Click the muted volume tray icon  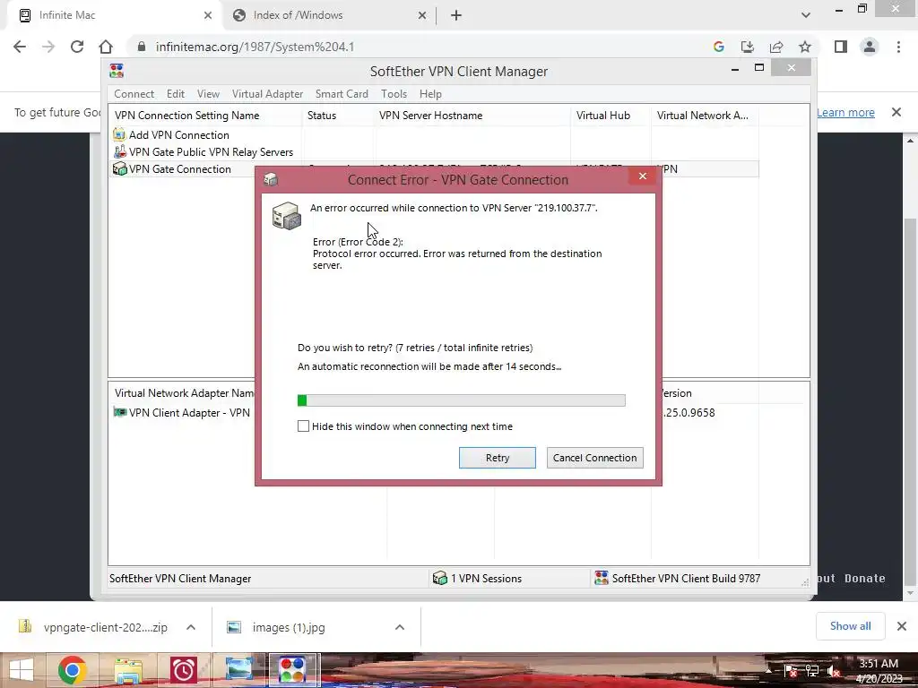point(833,670)
